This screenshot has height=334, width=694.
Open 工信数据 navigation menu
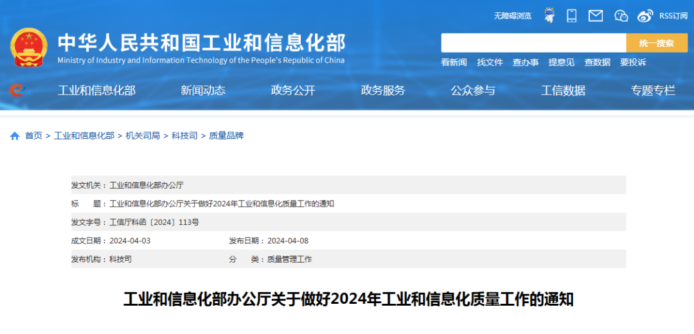coord(563,91)
